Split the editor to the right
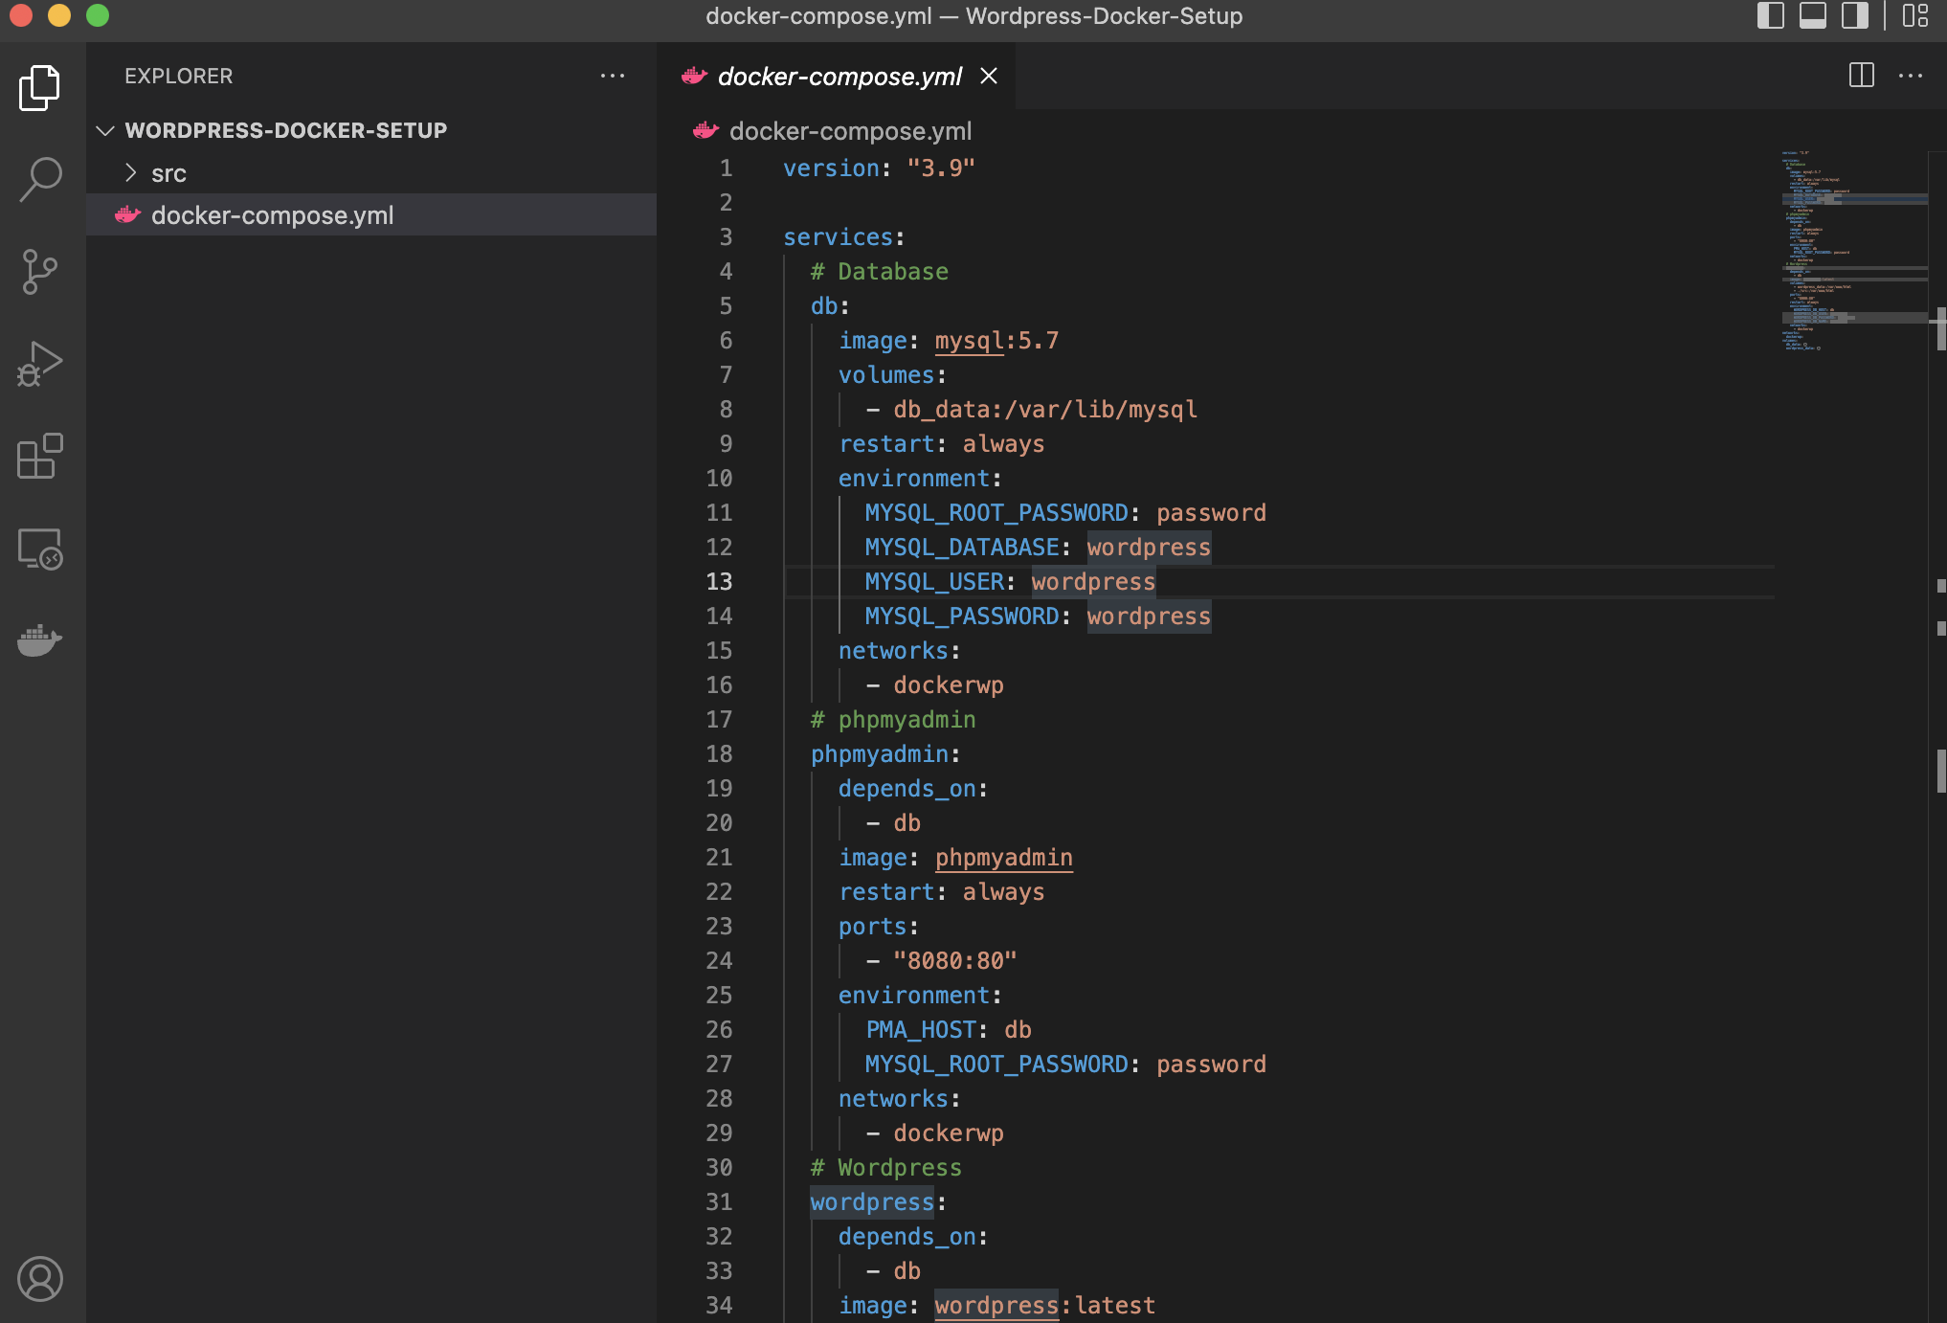This screenshot has width=1947, height=1323. tap(1862, 76)
